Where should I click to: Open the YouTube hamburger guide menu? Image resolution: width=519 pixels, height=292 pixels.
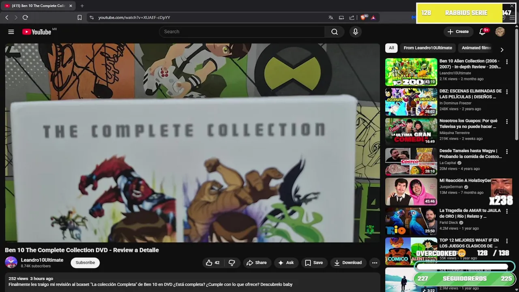coord(11,32)
